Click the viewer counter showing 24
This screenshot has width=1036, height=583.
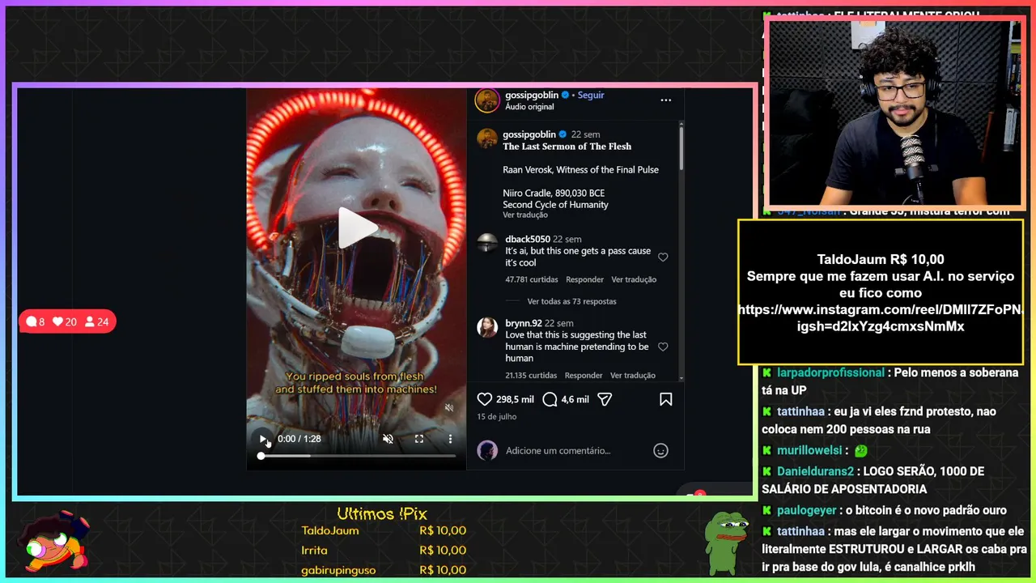tap(97, 321)
